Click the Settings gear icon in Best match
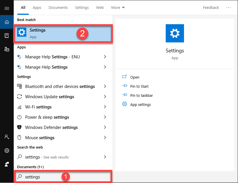Image resolution: width=238 pixels, height=183 pixels. pos(22,32)
